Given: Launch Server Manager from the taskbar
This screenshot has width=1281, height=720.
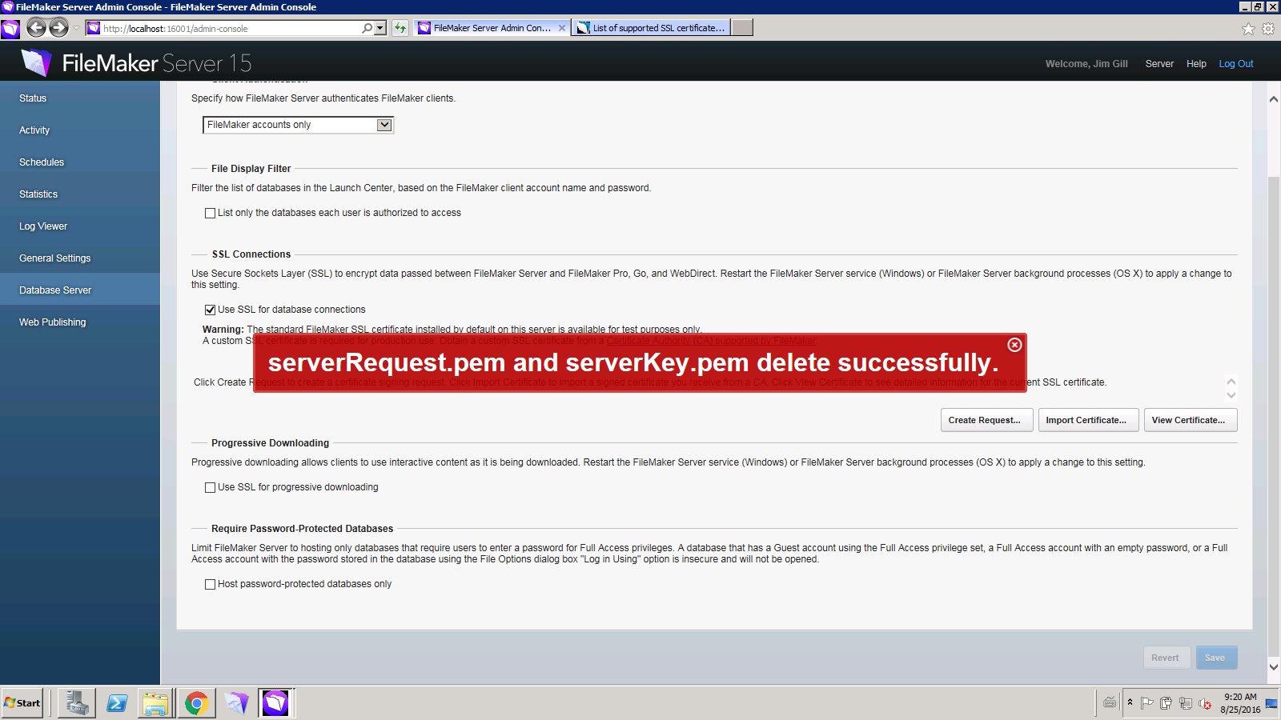Looking at the screenshot, I should pos(77,703).
